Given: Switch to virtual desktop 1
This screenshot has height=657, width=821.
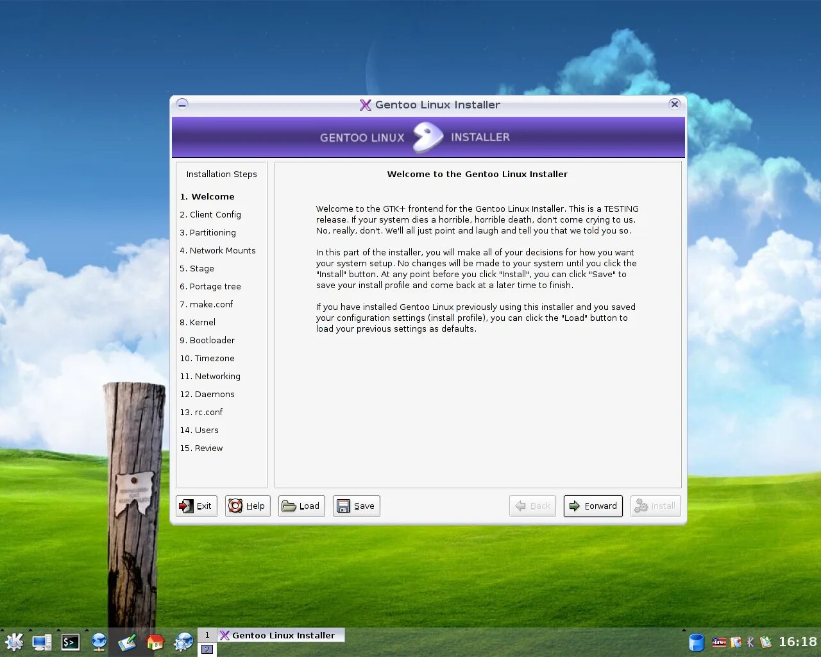Looking at the screenshot, I should tap(207, 635).
